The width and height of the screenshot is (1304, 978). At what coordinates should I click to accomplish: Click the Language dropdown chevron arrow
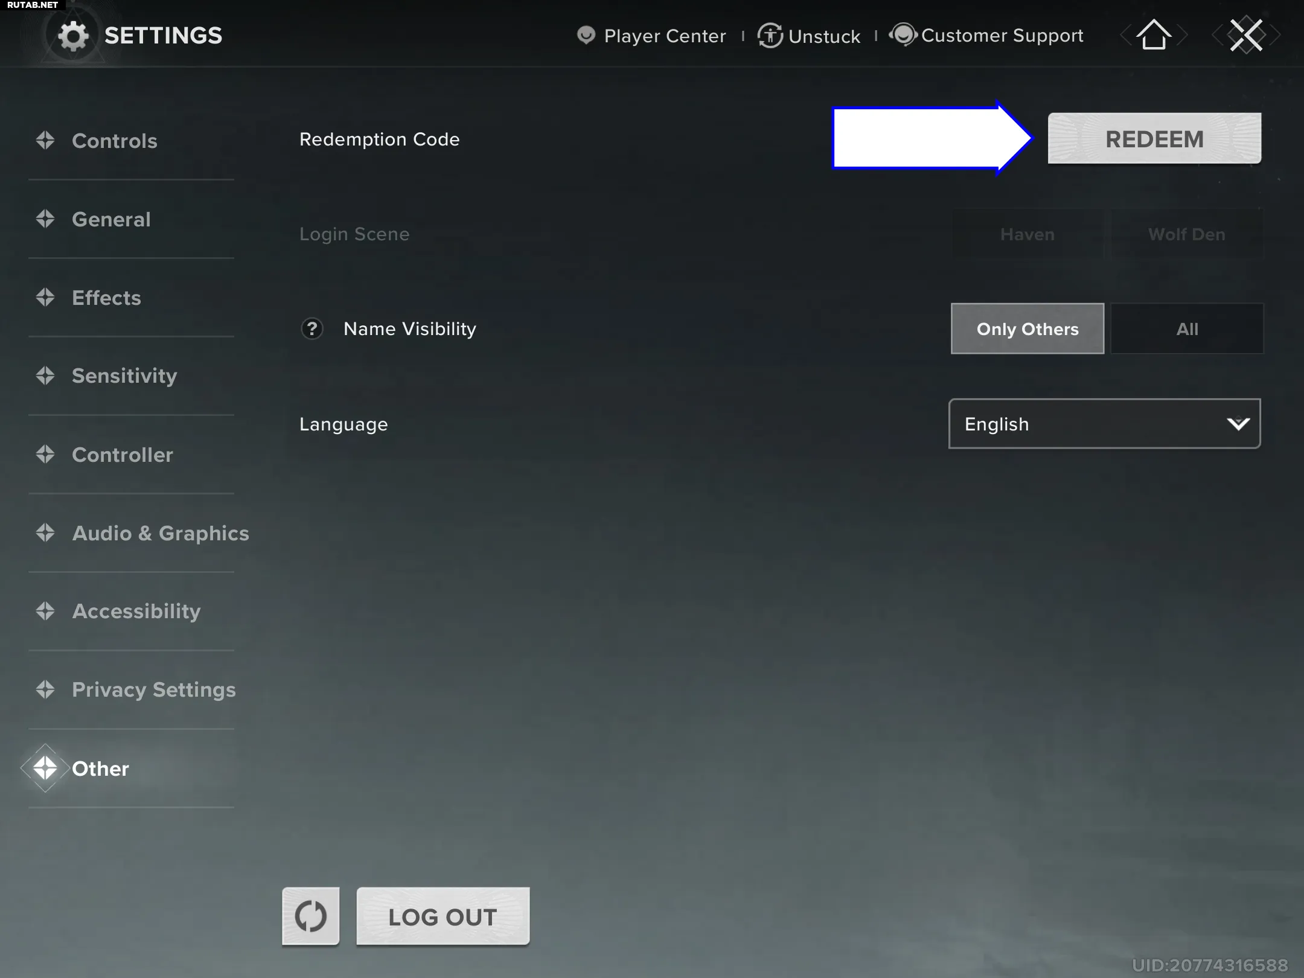[x=1238, y=424]
